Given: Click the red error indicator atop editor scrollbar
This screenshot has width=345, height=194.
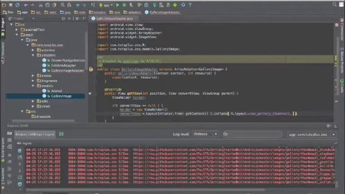Looking at the screenshot, I should click(336, 25).
